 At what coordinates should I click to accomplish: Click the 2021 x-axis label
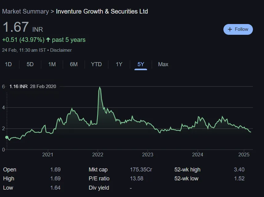click(x=48, y=155)
